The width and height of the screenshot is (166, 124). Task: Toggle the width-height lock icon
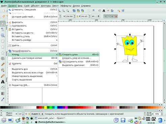(x=77, y=16)
